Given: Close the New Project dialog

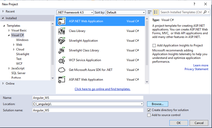Looking at the screenshot, I should (206, 4).
